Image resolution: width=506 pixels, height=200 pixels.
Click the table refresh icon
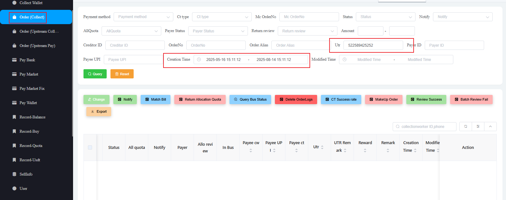(466, 126)
